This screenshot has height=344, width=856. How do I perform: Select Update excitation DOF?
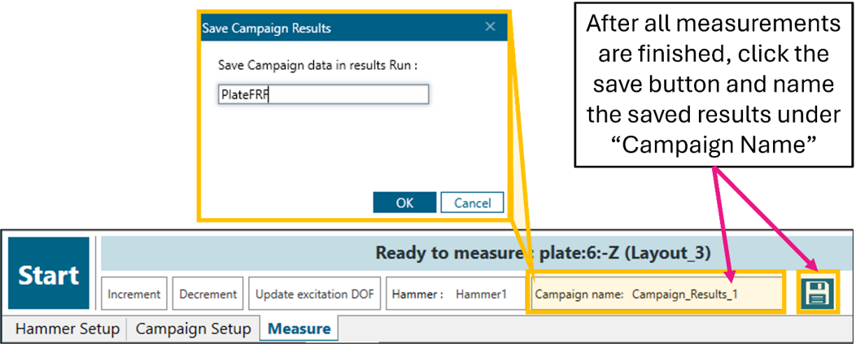(x=315, y=294)
